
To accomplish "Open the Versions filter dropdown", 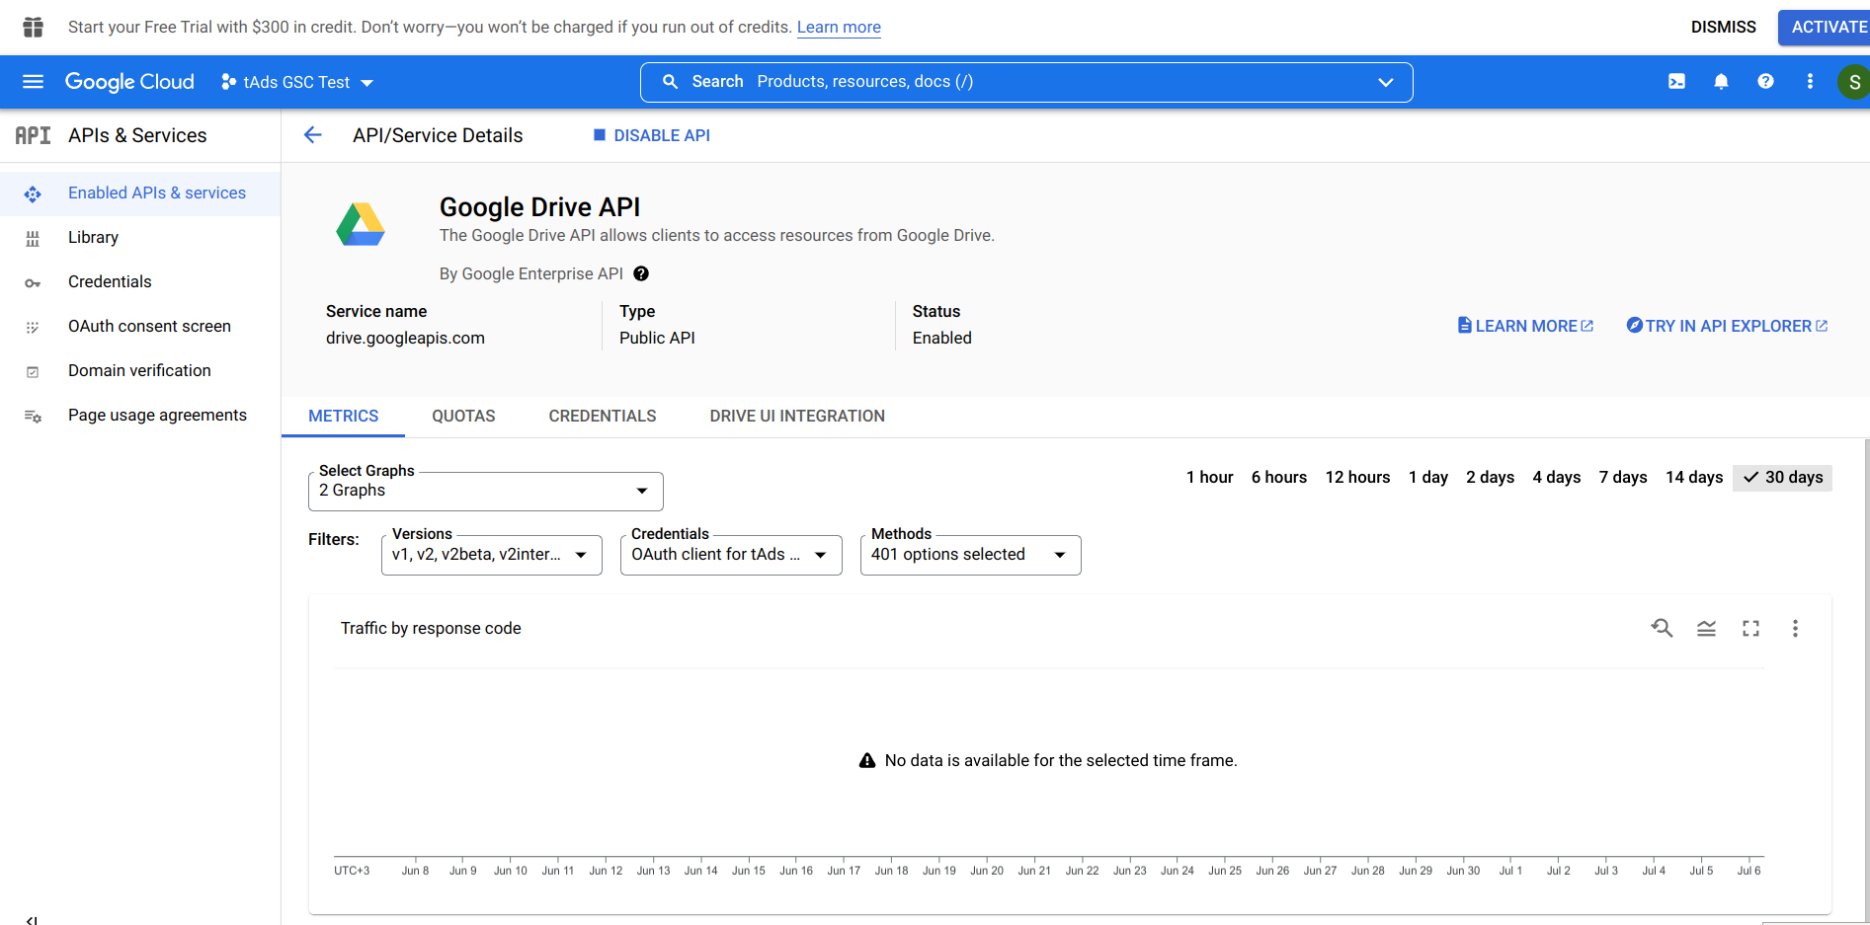I will [491, 555].
